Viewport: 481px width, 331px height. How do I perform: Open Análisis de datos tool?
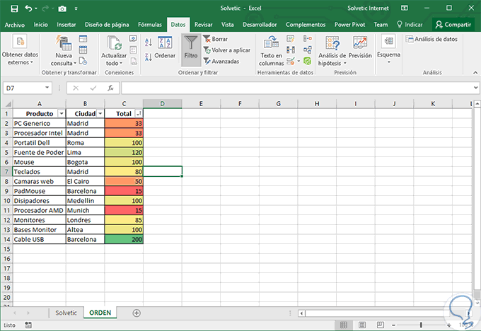pos(431,39)
